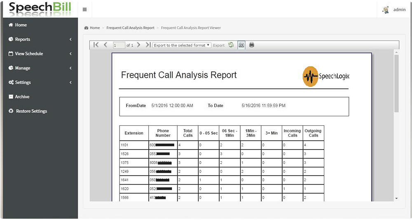The image size is (412, 220).
Task: Click the admin user avatar icon
Action: (386, 9)
